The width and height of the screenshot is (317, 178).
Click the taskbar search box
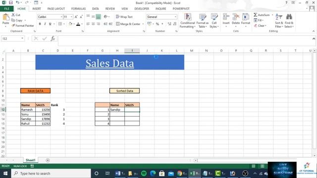pos(51,174)
